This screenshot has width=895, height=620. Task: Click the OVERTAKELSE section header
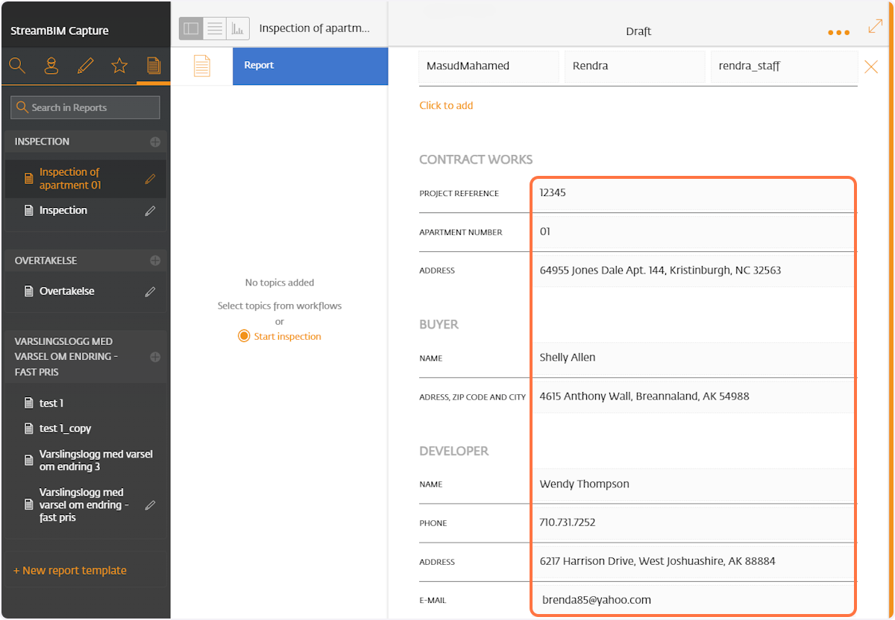pos(86,261)
